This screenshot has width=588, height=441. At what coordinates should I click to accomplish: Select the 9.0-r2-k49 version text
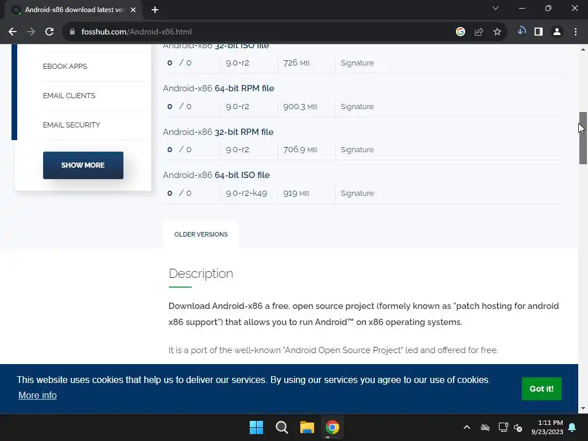pyautogui.click(x=246, y=193)
